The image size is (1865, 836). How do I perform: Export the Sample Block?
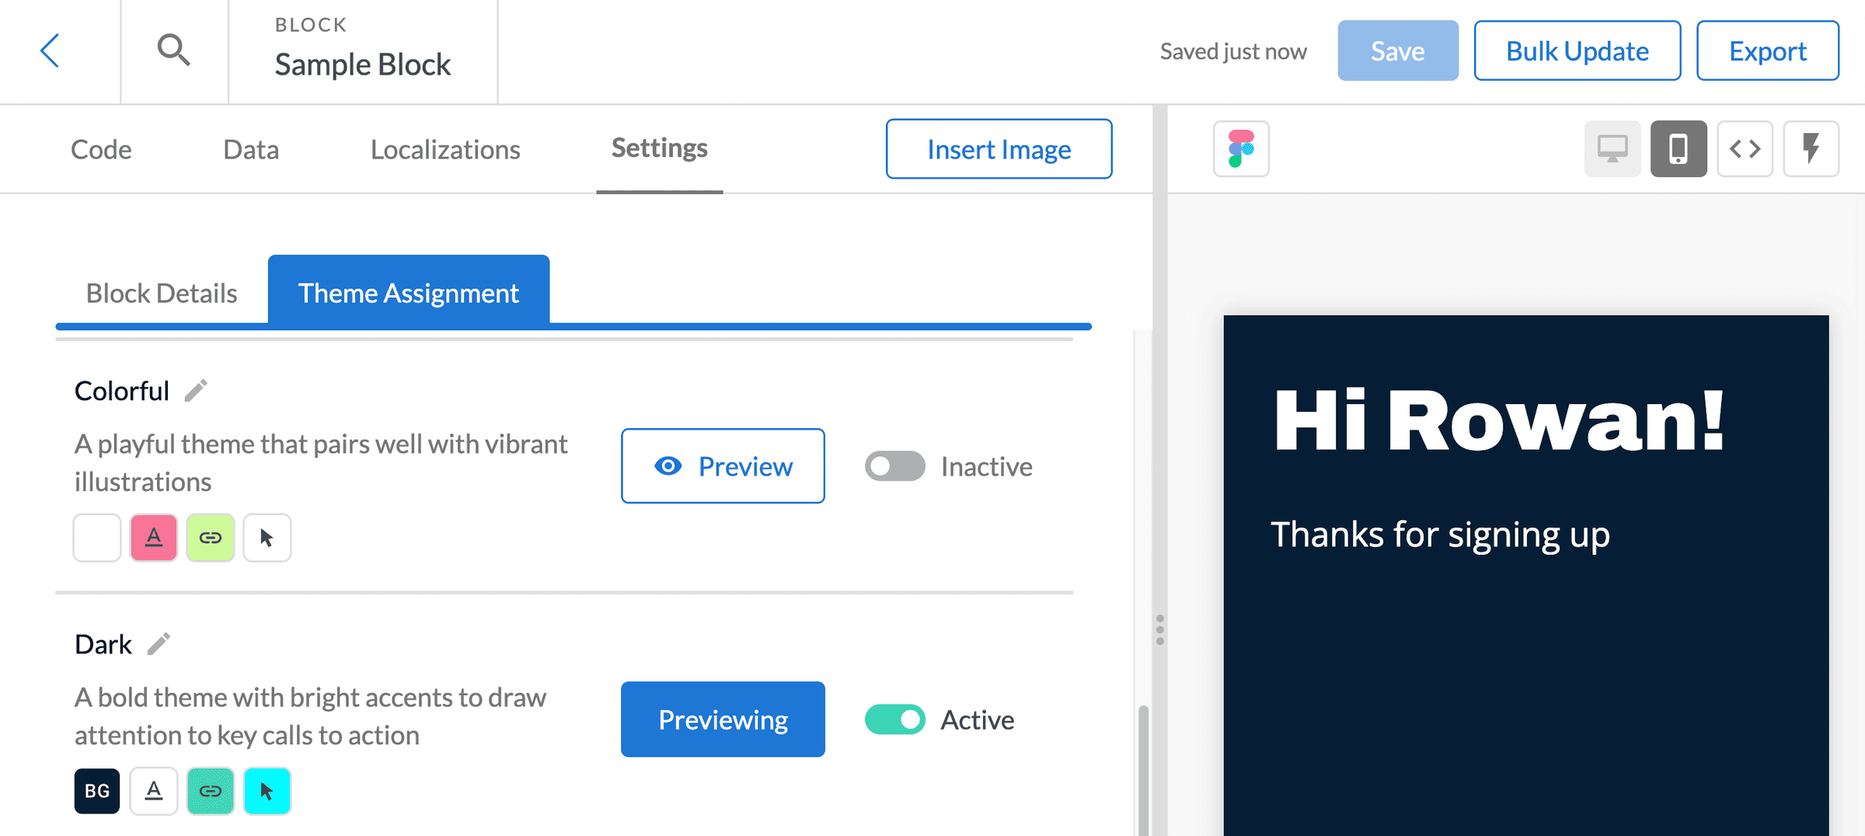1767,51
